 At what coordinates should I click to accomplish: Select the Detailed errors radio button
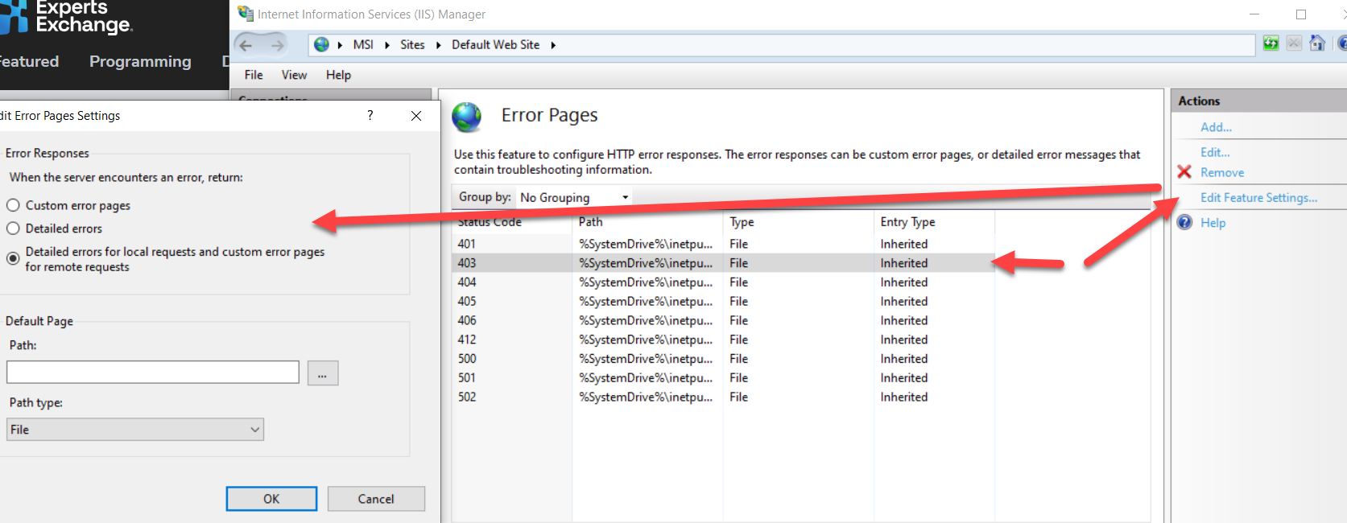14,229
